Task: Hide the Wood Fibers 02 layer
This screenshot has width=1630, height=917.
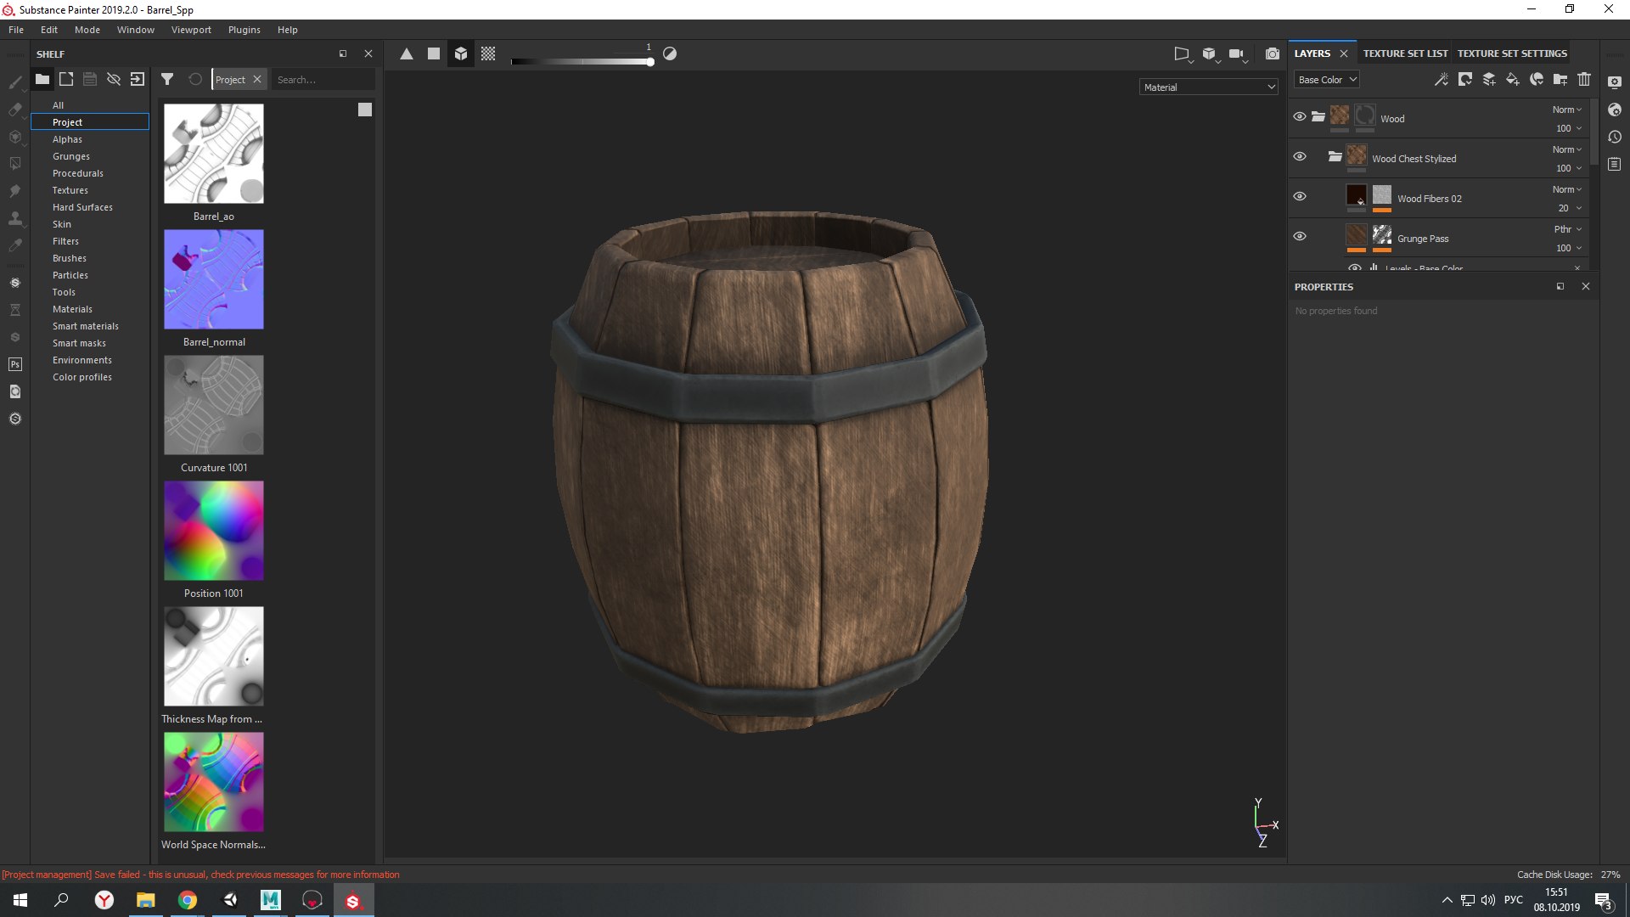Action: pyautogui.click(x=1300, y=196)
